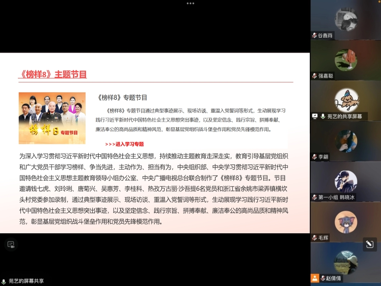Click the >>>进入学习专题 link

(124, 144)
